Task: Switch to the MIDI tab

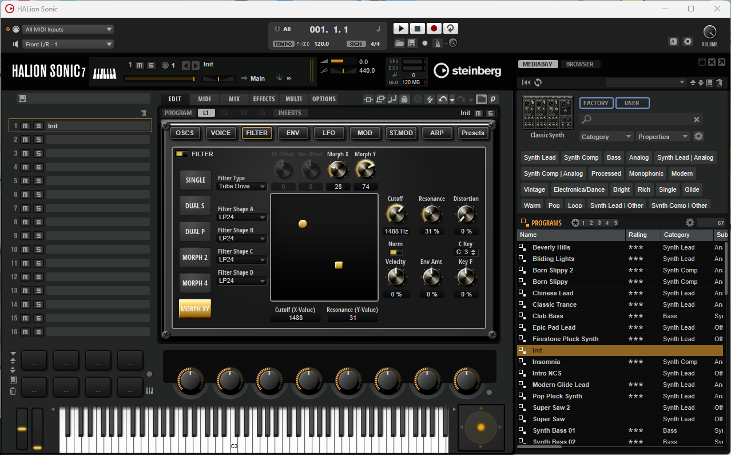Action: click(x=205, y=99)
